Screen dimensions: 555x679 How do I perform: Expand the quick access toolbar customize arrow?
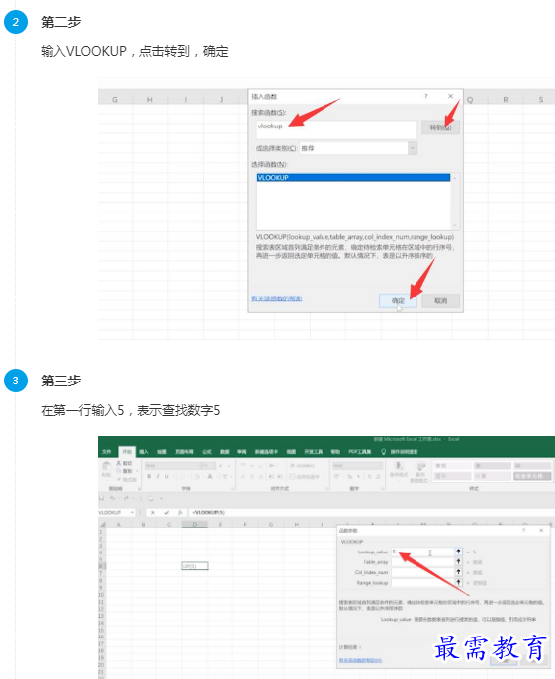click(x=161, y=498)
